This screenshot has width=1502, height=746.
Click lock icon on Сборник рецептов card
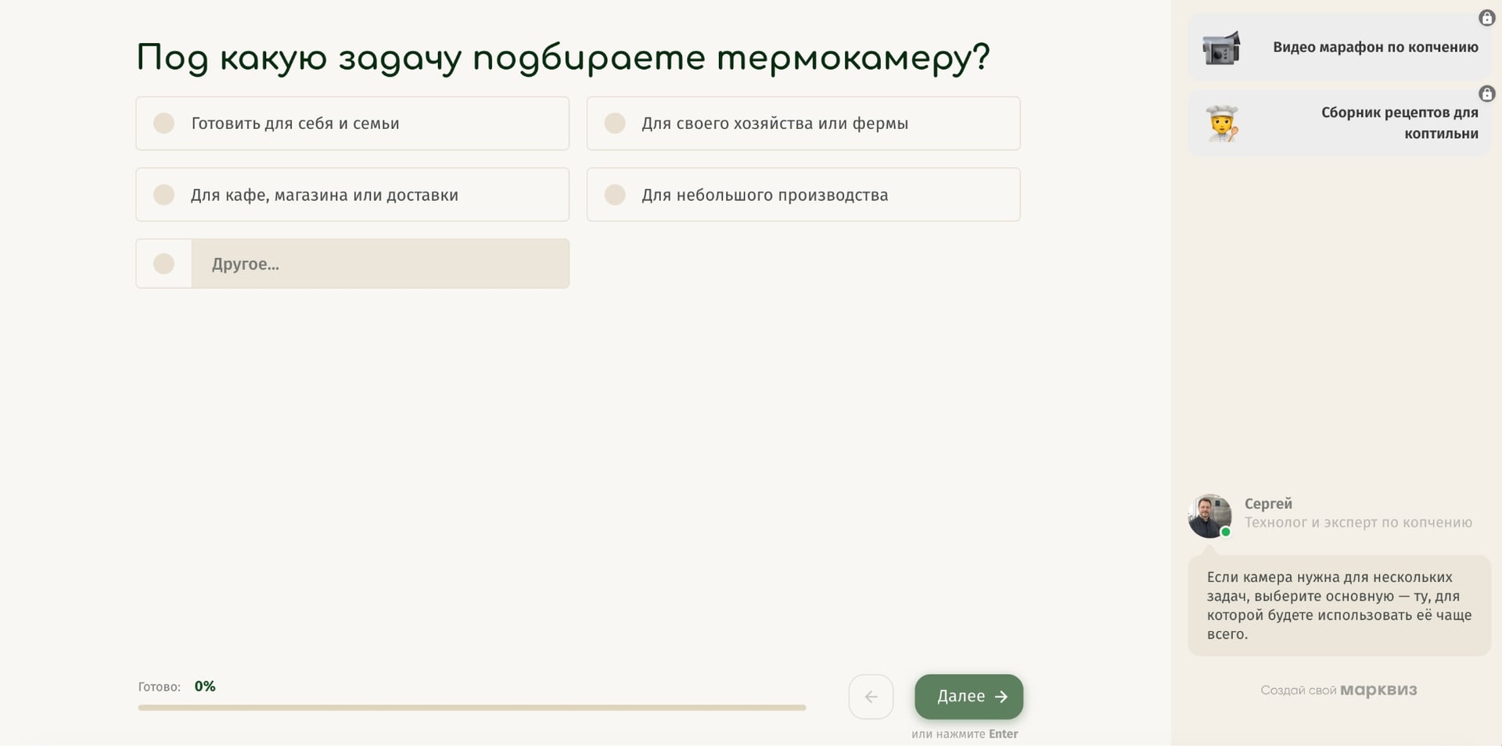tap(1486, 93)
